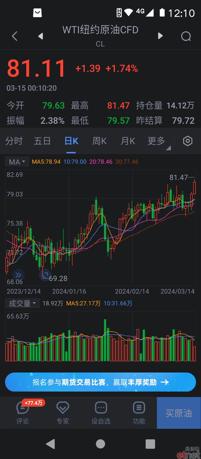This screenshot has height=459, width=201.
Task: Select the 周K weekly candlestick tab
Action: click(x=100, y=141)
